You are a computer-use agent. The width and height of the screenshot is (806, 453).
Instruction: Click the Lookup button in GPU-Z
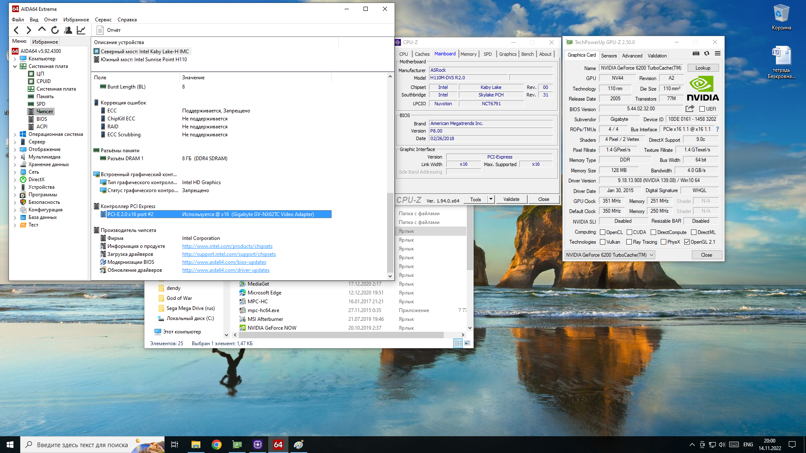pyautogui.click(x=703, y=68)
